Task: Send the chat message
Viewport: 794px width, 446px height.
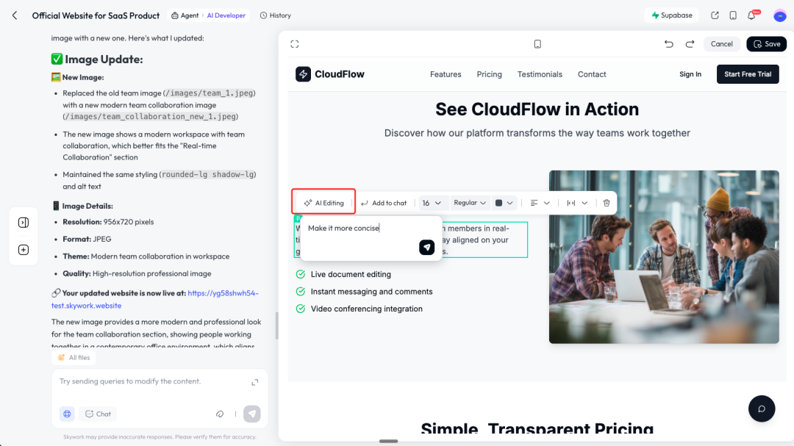Action: tap(251, 414)
